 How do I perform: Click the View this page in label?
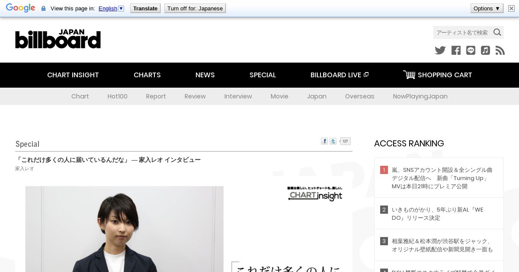click(73, 8)
